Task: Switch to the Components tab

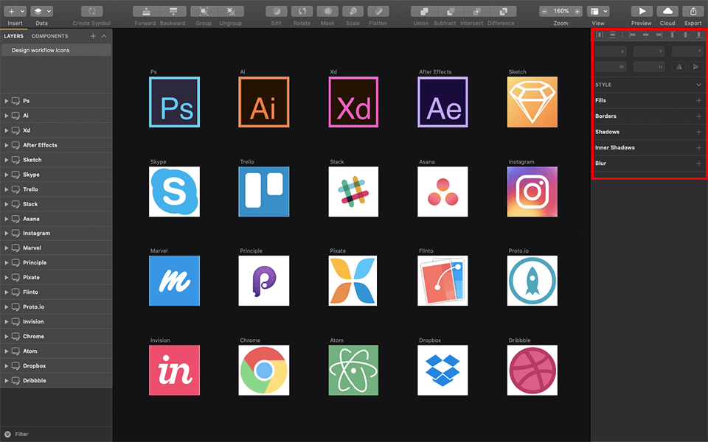Action: (x=50, y=35)
